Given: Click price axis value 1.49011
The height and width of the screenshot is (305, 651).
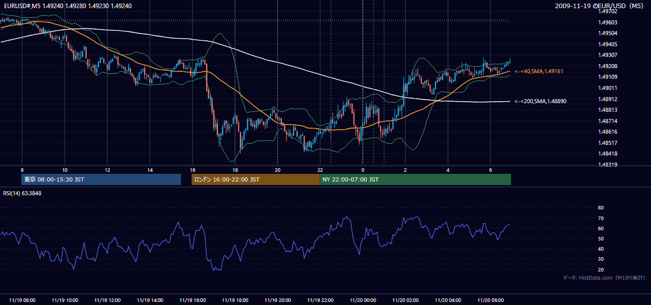Looking at the screenshot, I should [x=608, y=88].
